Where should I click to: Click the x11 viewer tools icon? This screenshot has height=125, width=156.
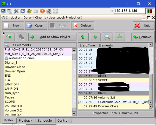16,11
